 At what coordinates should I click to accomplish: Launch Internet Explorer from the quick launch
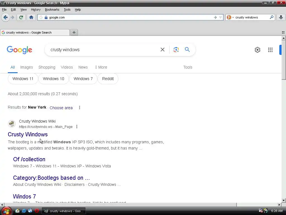click(24, 211)
